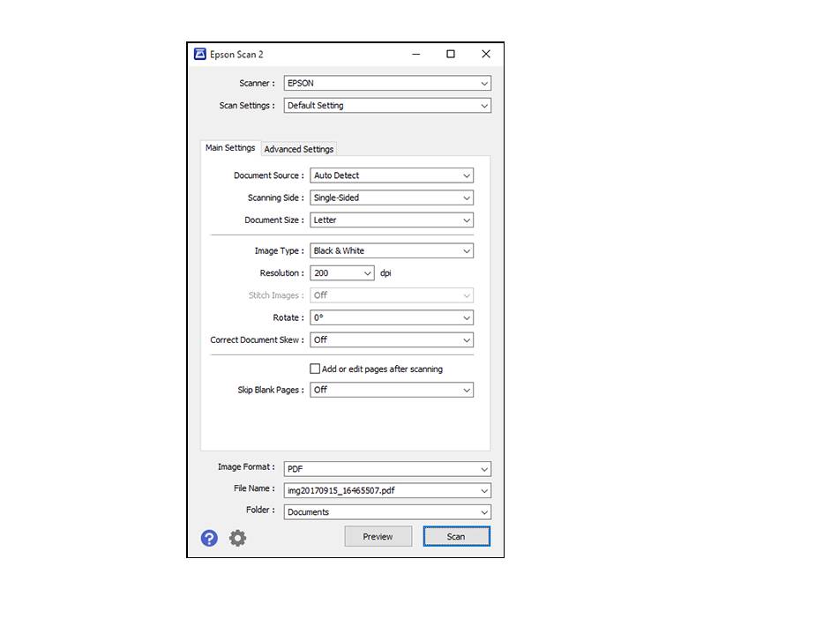Image resolution: width=838 pixels, height=626 pixels.
Task: Open the help question mark icon
Action: point(209,538)
